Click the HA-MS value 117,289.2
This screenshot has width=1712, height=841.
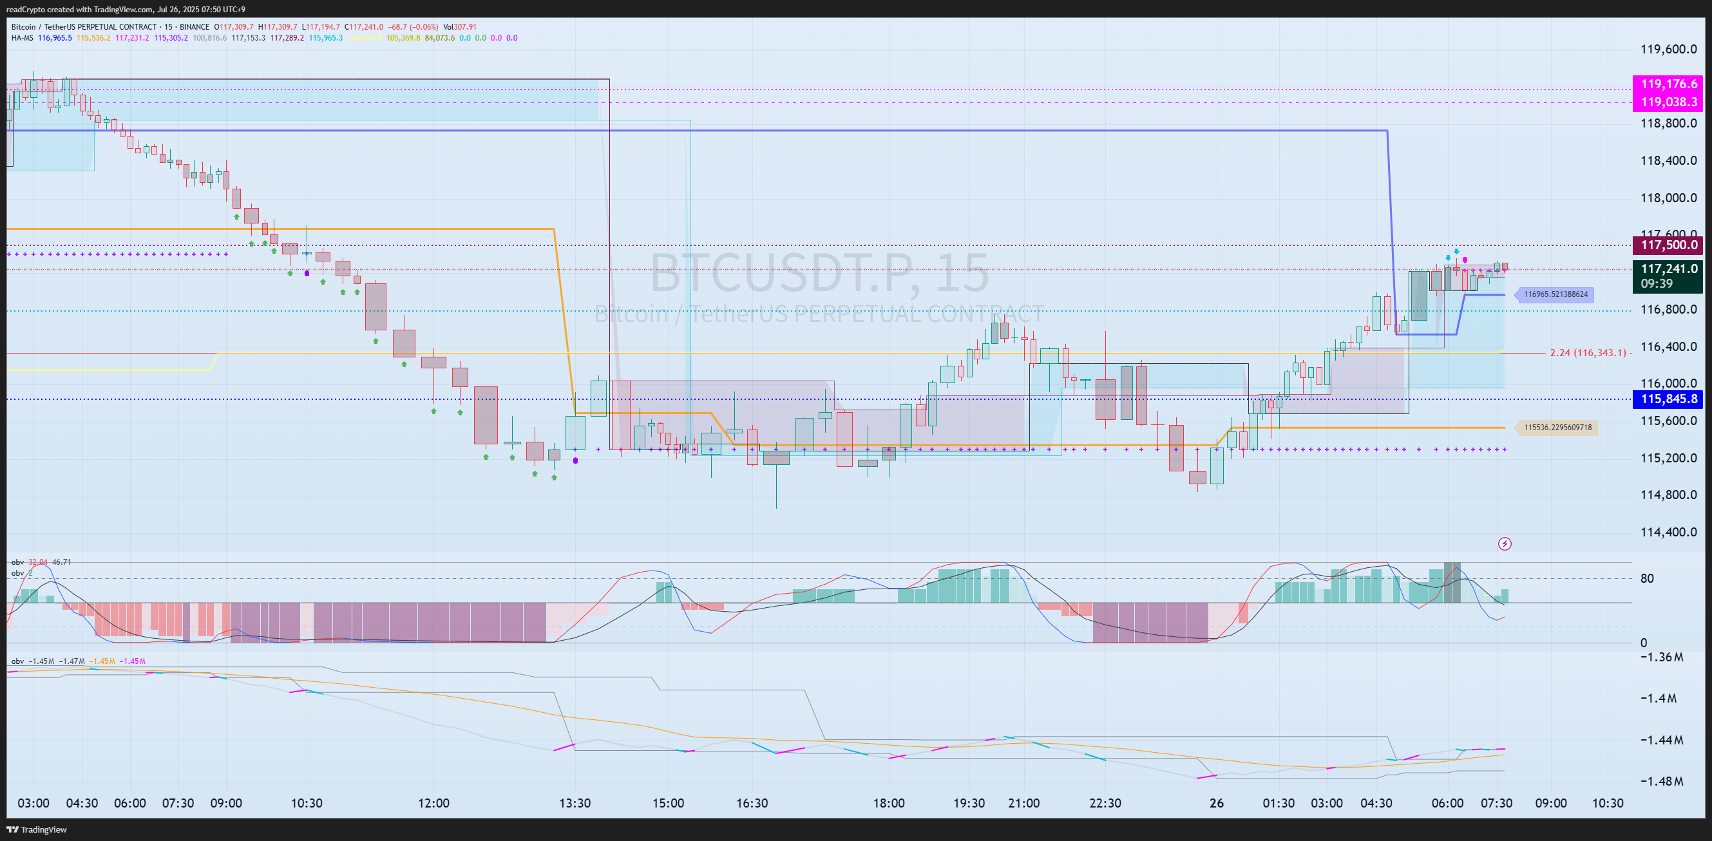[x=287, y=38]
